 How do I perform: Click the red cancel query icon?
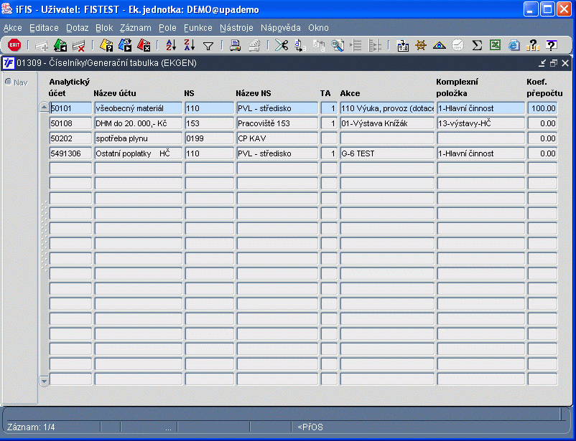144,45
